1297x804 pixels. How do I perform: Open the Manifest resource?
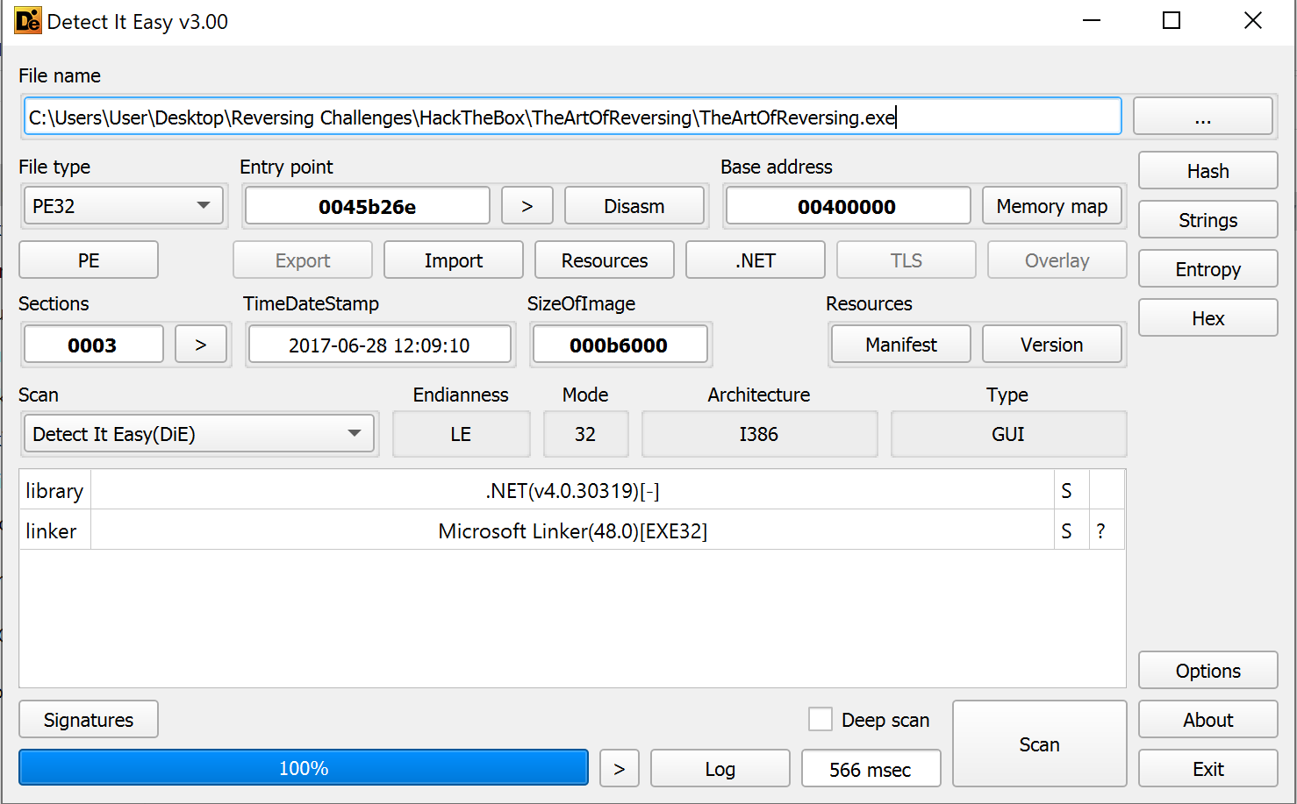pos(901,344)
